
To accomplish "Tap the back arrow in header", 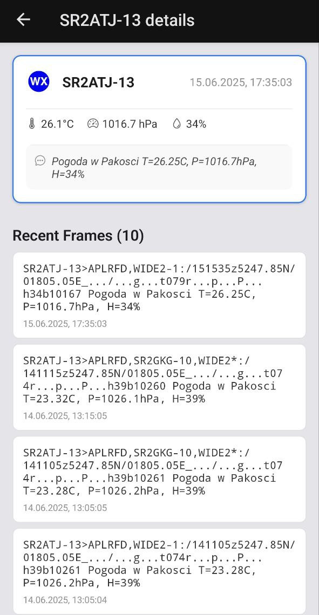I will pyautogui.click(x=23, y=20).
